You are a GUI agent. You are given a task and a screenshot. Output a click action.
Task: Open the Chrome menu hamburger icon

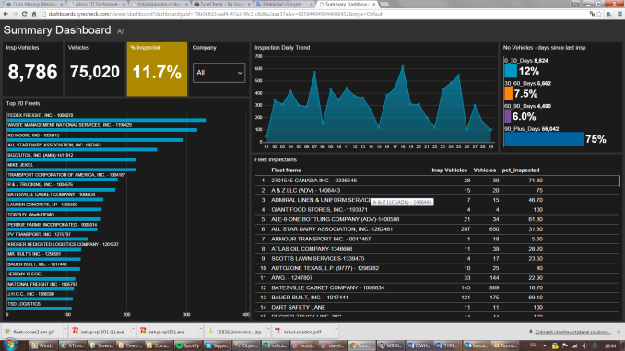pyautogui.click(x=619, y=14)
